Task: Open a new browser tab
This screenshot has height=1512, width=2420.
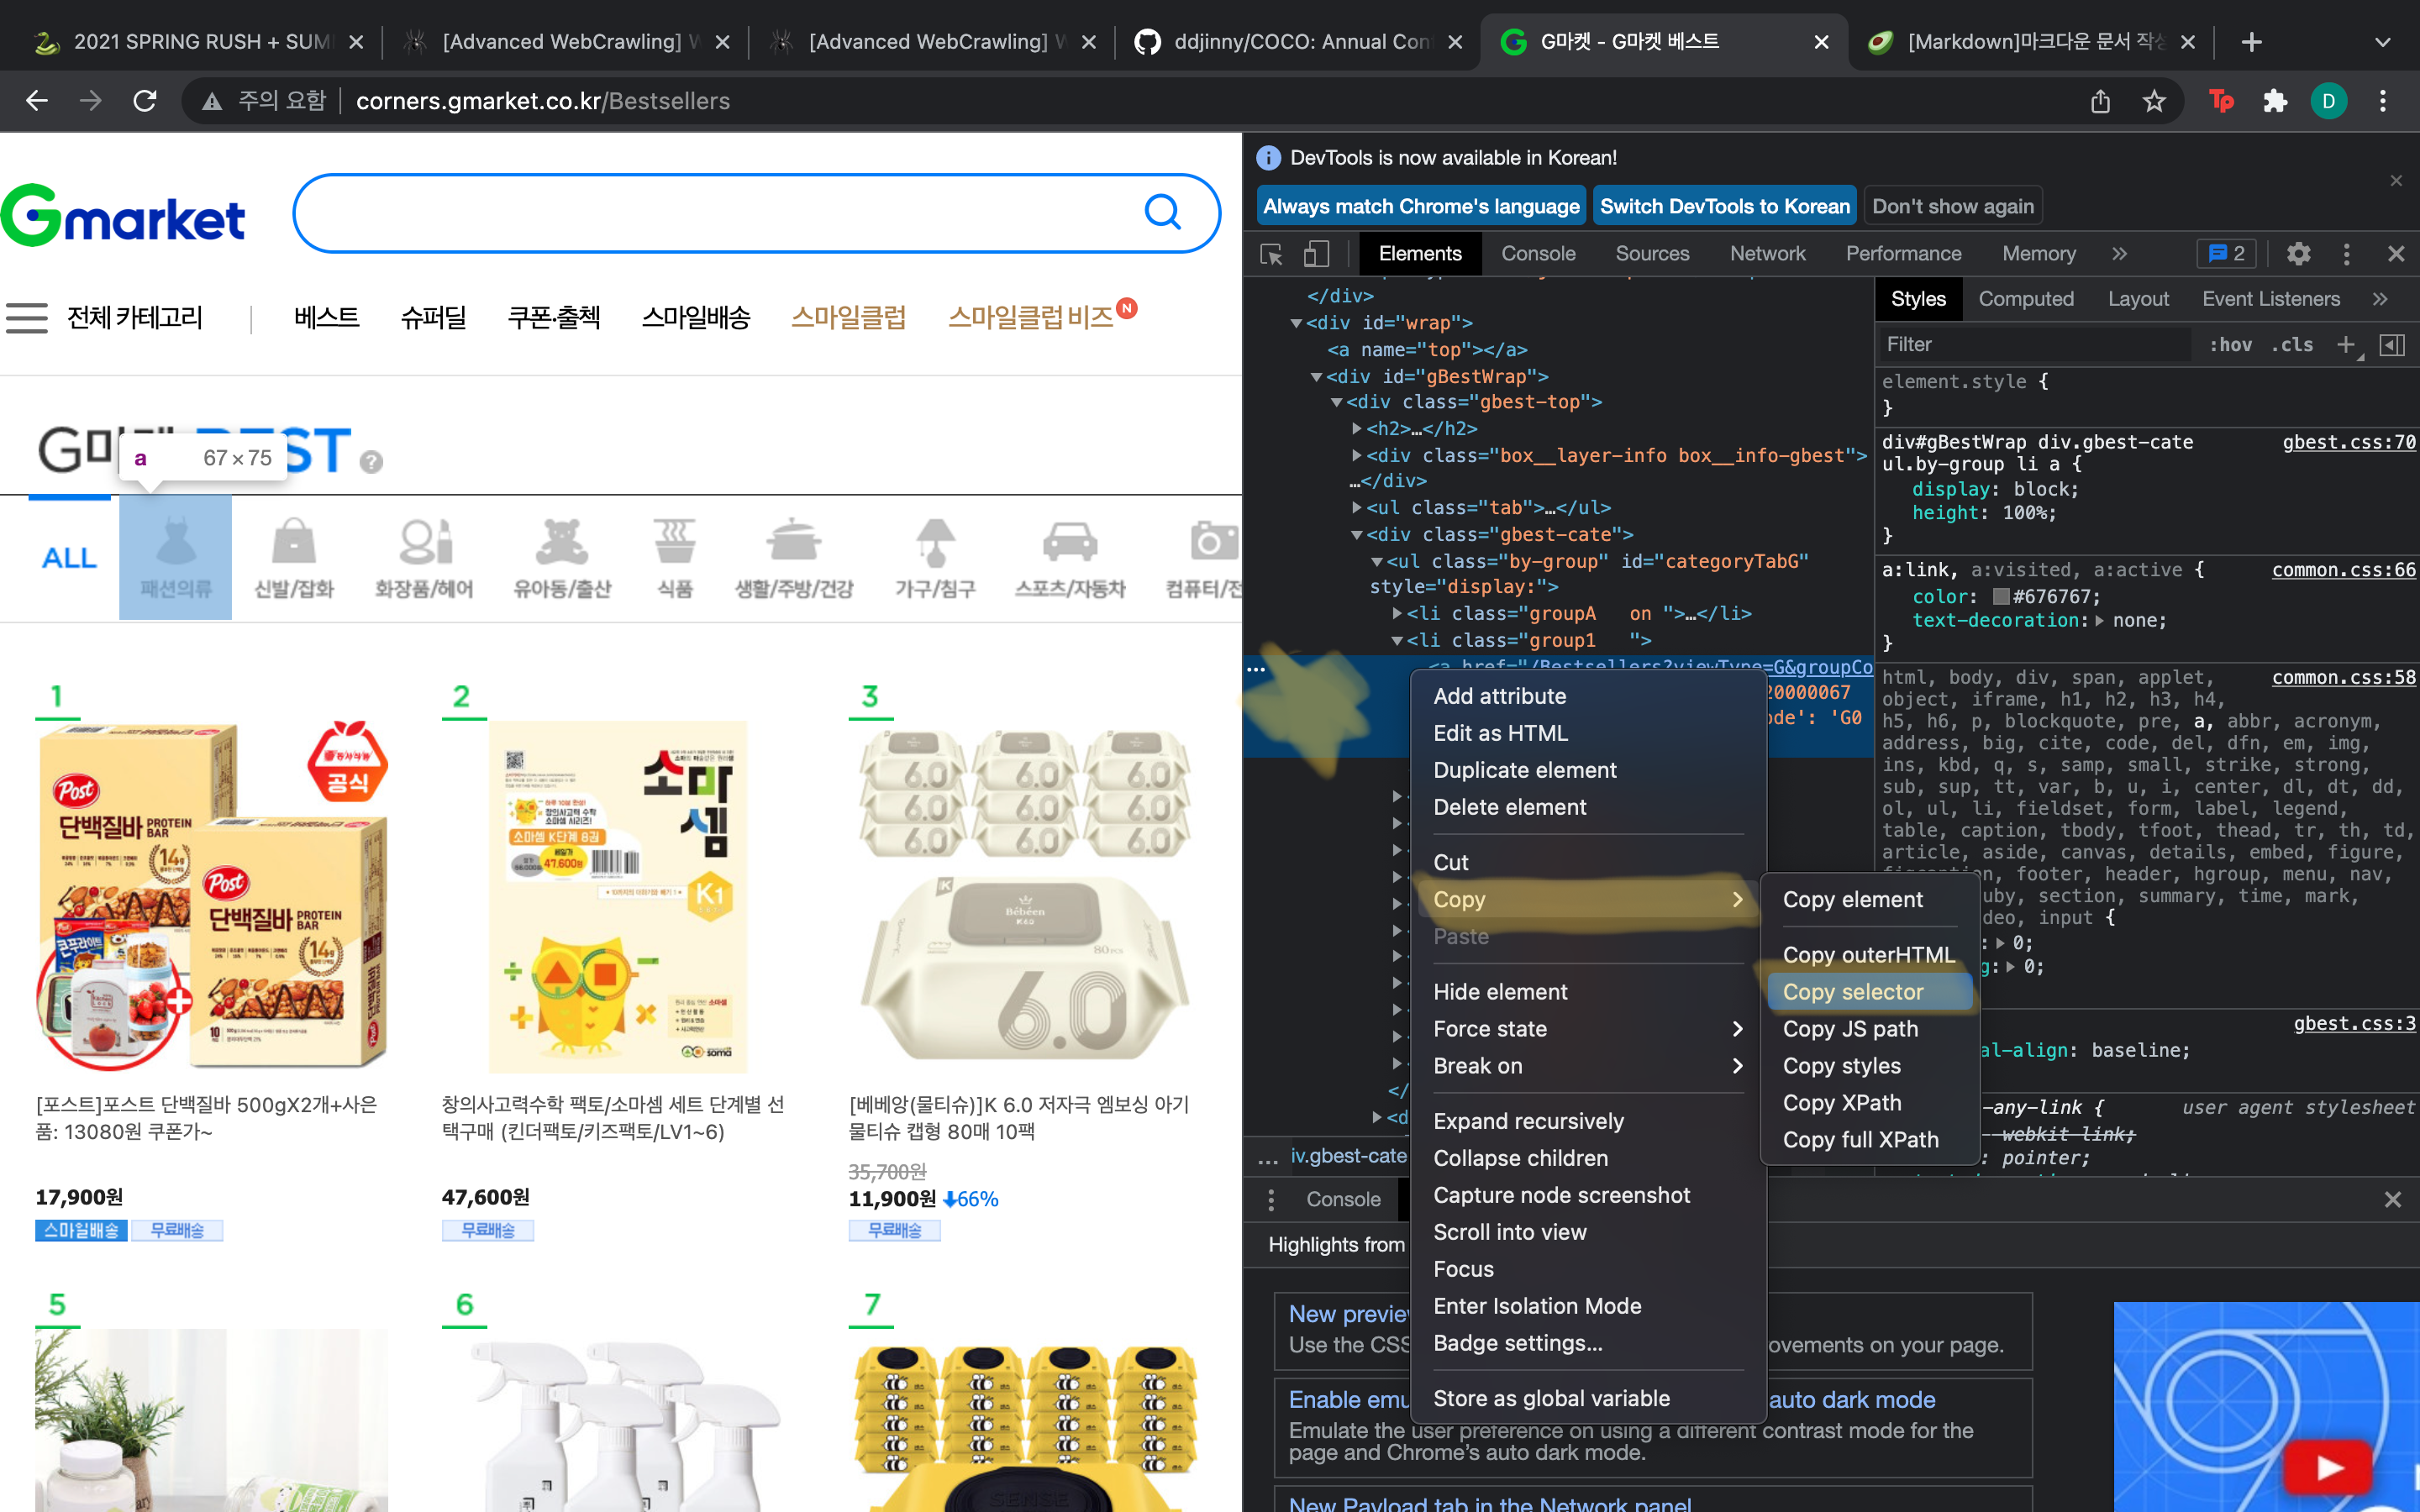Action: click(x=2251, y=42)
